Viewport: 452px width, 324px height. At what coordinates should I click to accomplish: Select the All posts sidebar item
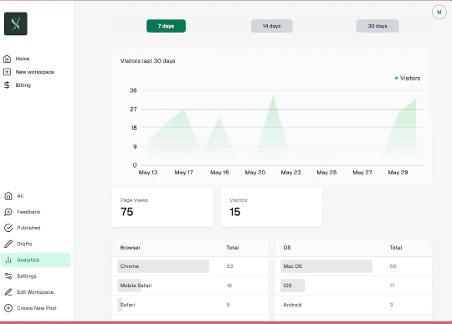click(36, 196)
